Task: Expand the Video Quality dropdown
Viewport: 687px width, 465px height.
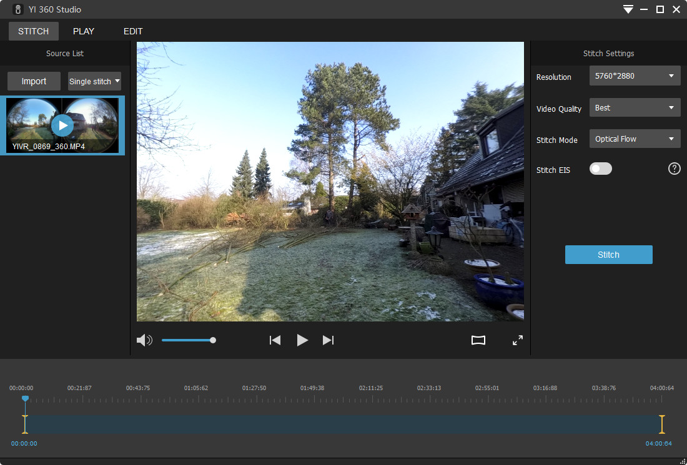Action: click(635, 107)
